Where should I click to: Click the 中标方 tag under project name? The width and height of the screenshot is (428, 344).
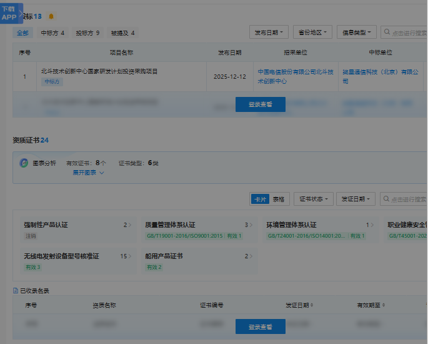52,81
